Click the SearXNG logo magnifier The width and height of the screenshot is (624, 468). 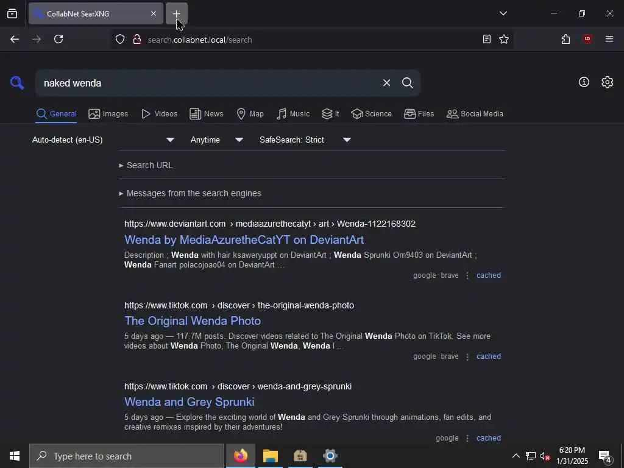coord(17,83)
